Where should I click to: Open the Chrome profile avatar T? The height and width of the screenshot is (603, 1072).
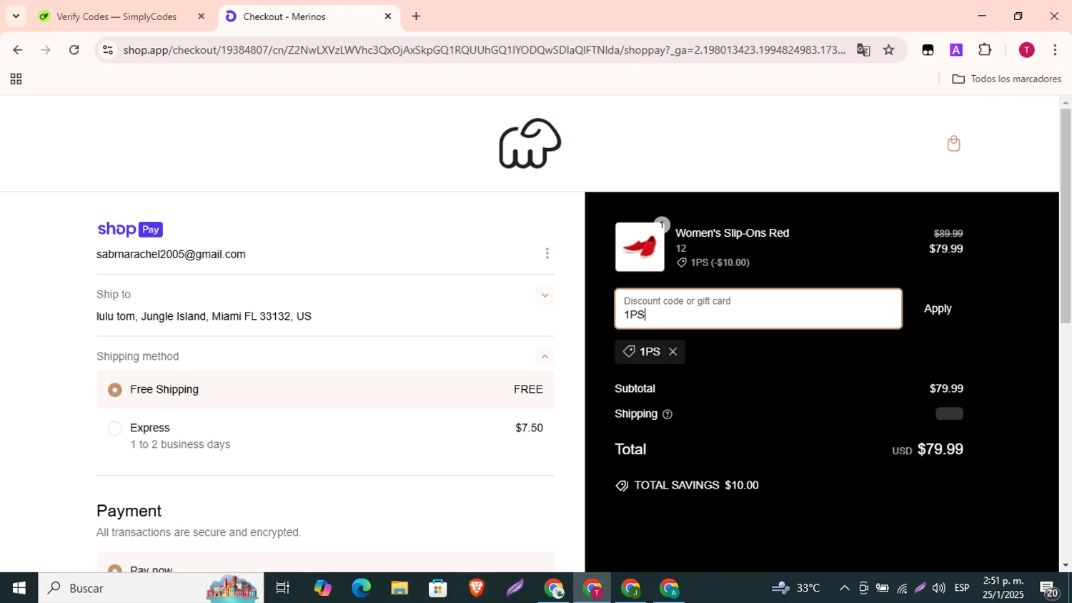[1026, 50]
